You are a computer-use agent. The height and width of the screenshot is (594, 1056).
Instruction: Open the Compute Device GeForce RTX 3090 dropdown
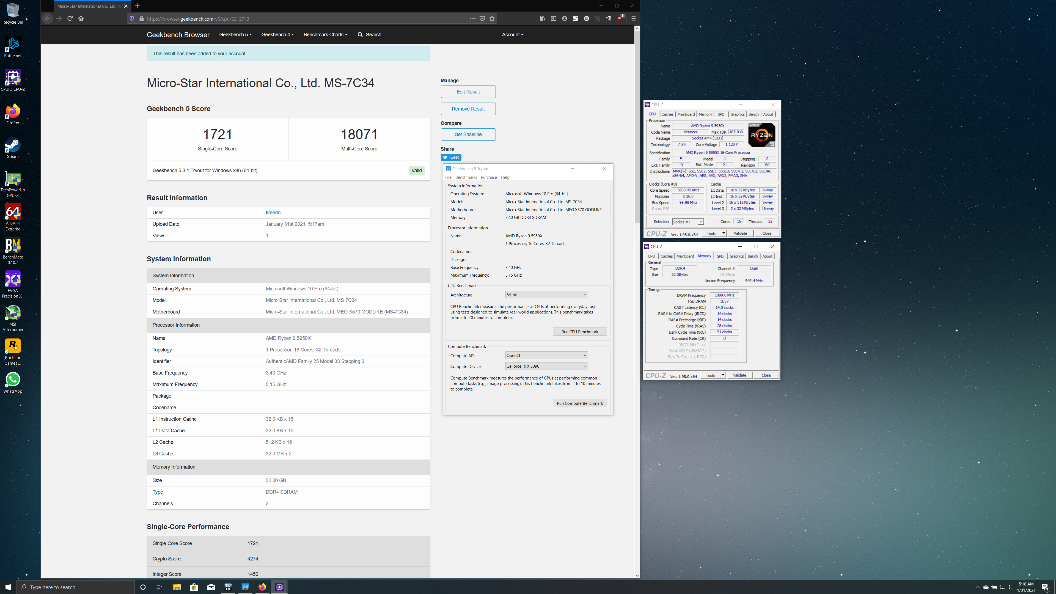click(x=546, y=366)
